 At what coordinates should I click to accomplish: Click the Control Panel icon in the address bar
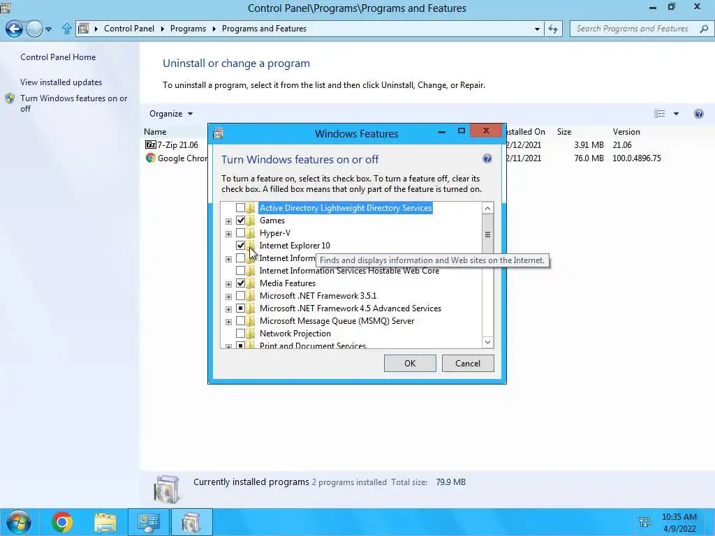84,29
